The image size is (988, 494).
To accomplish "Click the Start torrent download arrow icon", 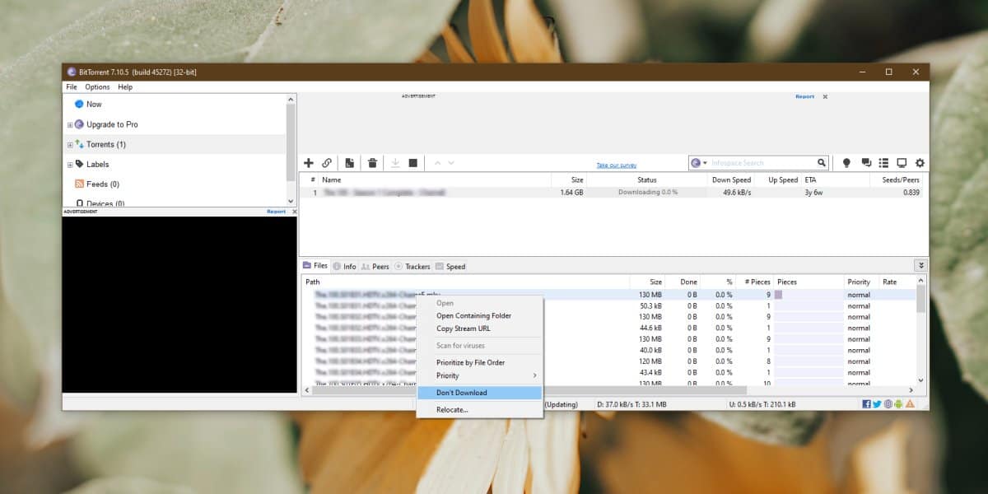I will (x=395, y=163).
